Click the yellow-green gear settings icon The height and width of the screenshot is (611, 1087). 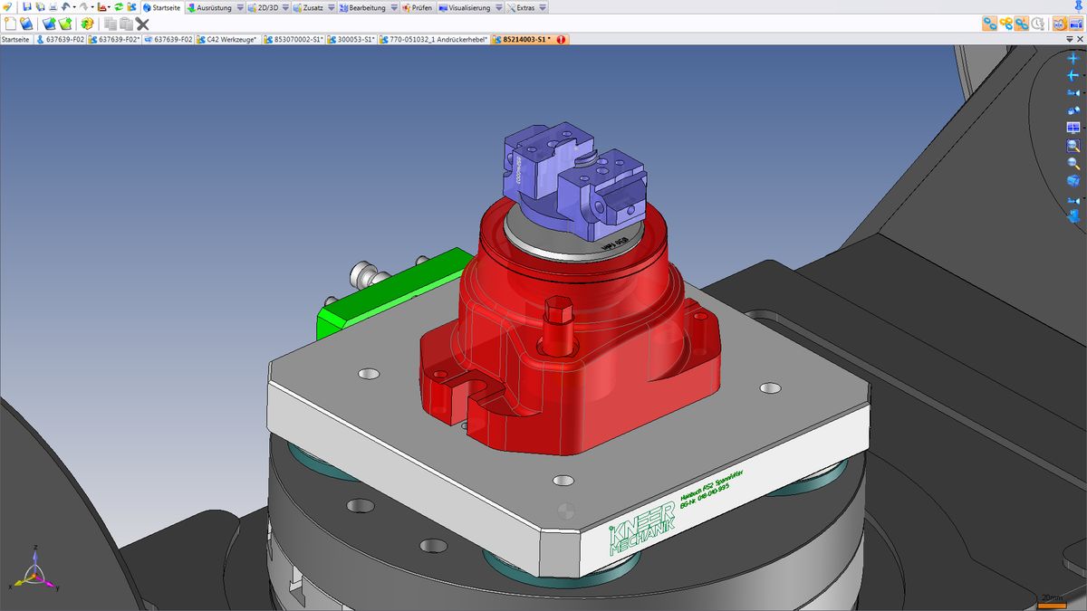(x=87, y=24)
